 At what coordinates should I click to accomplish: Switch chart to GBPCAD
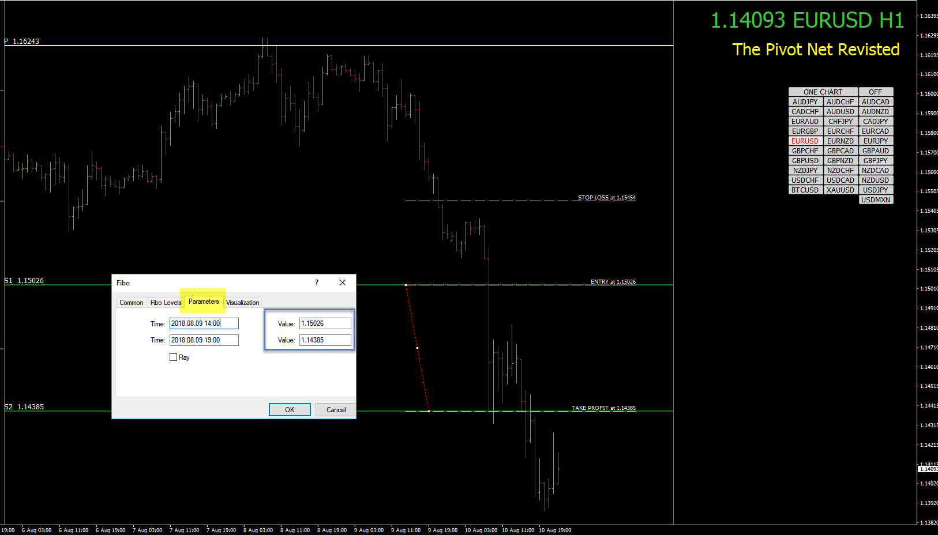coord(841,151)
